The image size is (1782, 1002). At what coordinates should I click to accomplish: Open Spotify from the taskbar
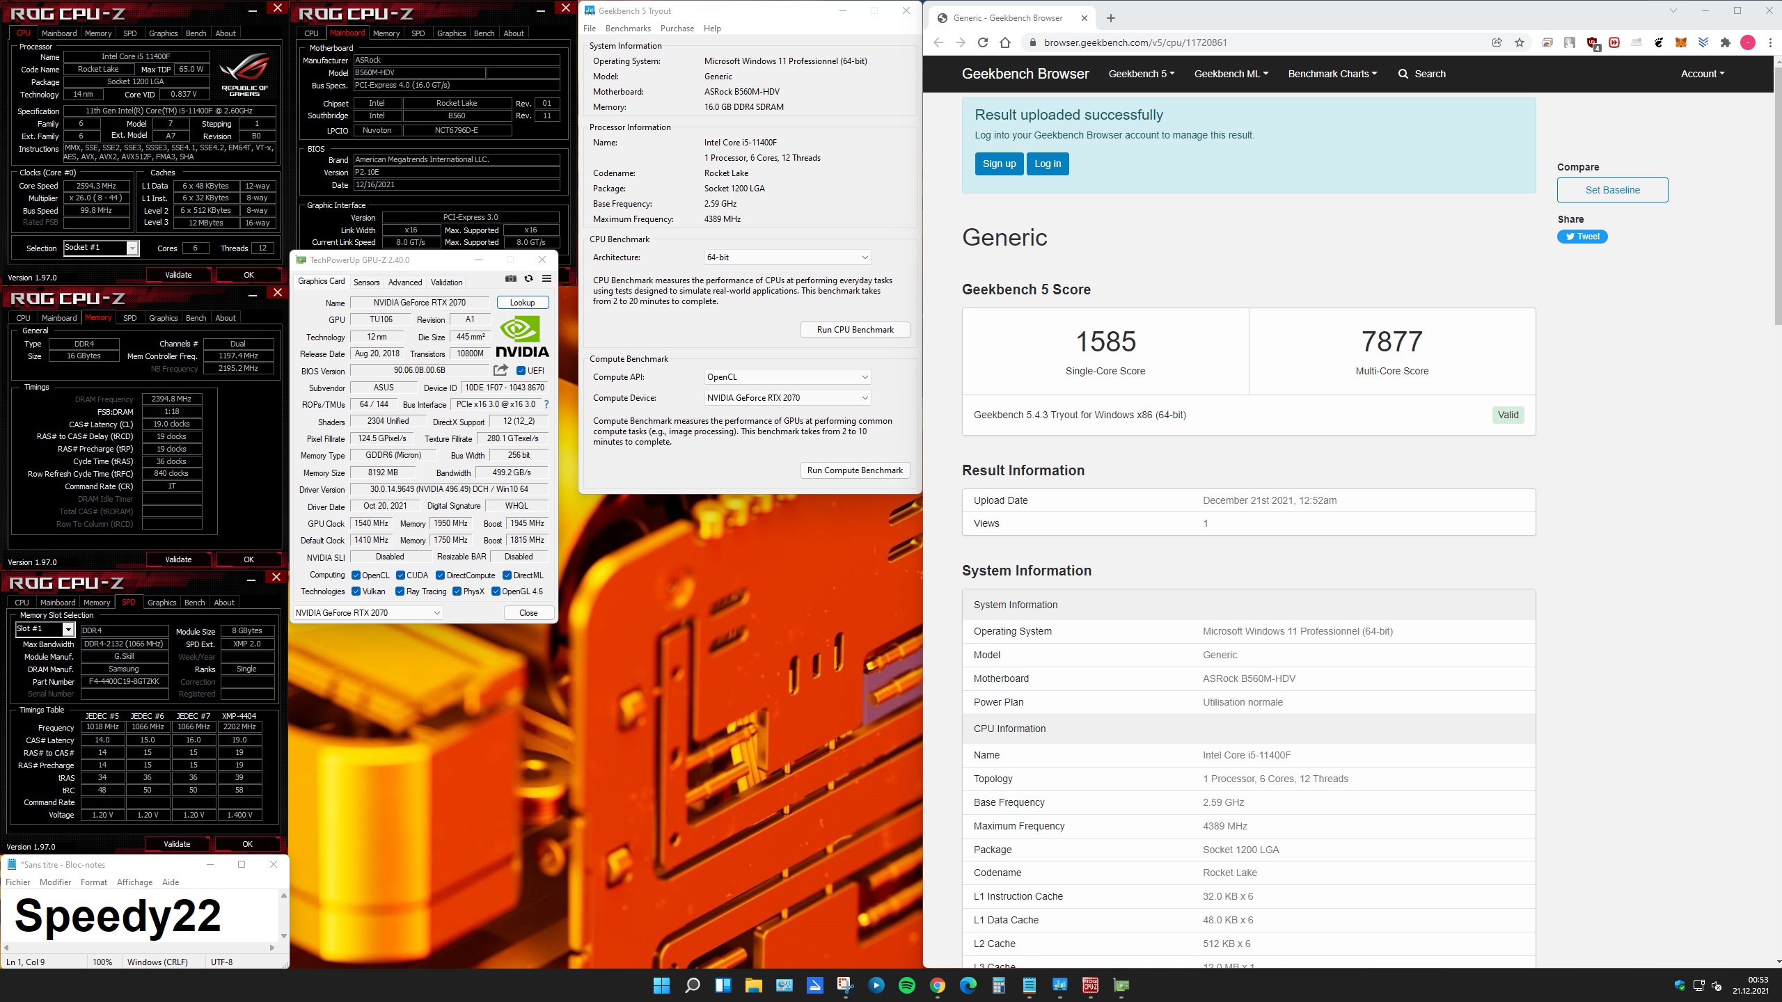click(906, 985)
